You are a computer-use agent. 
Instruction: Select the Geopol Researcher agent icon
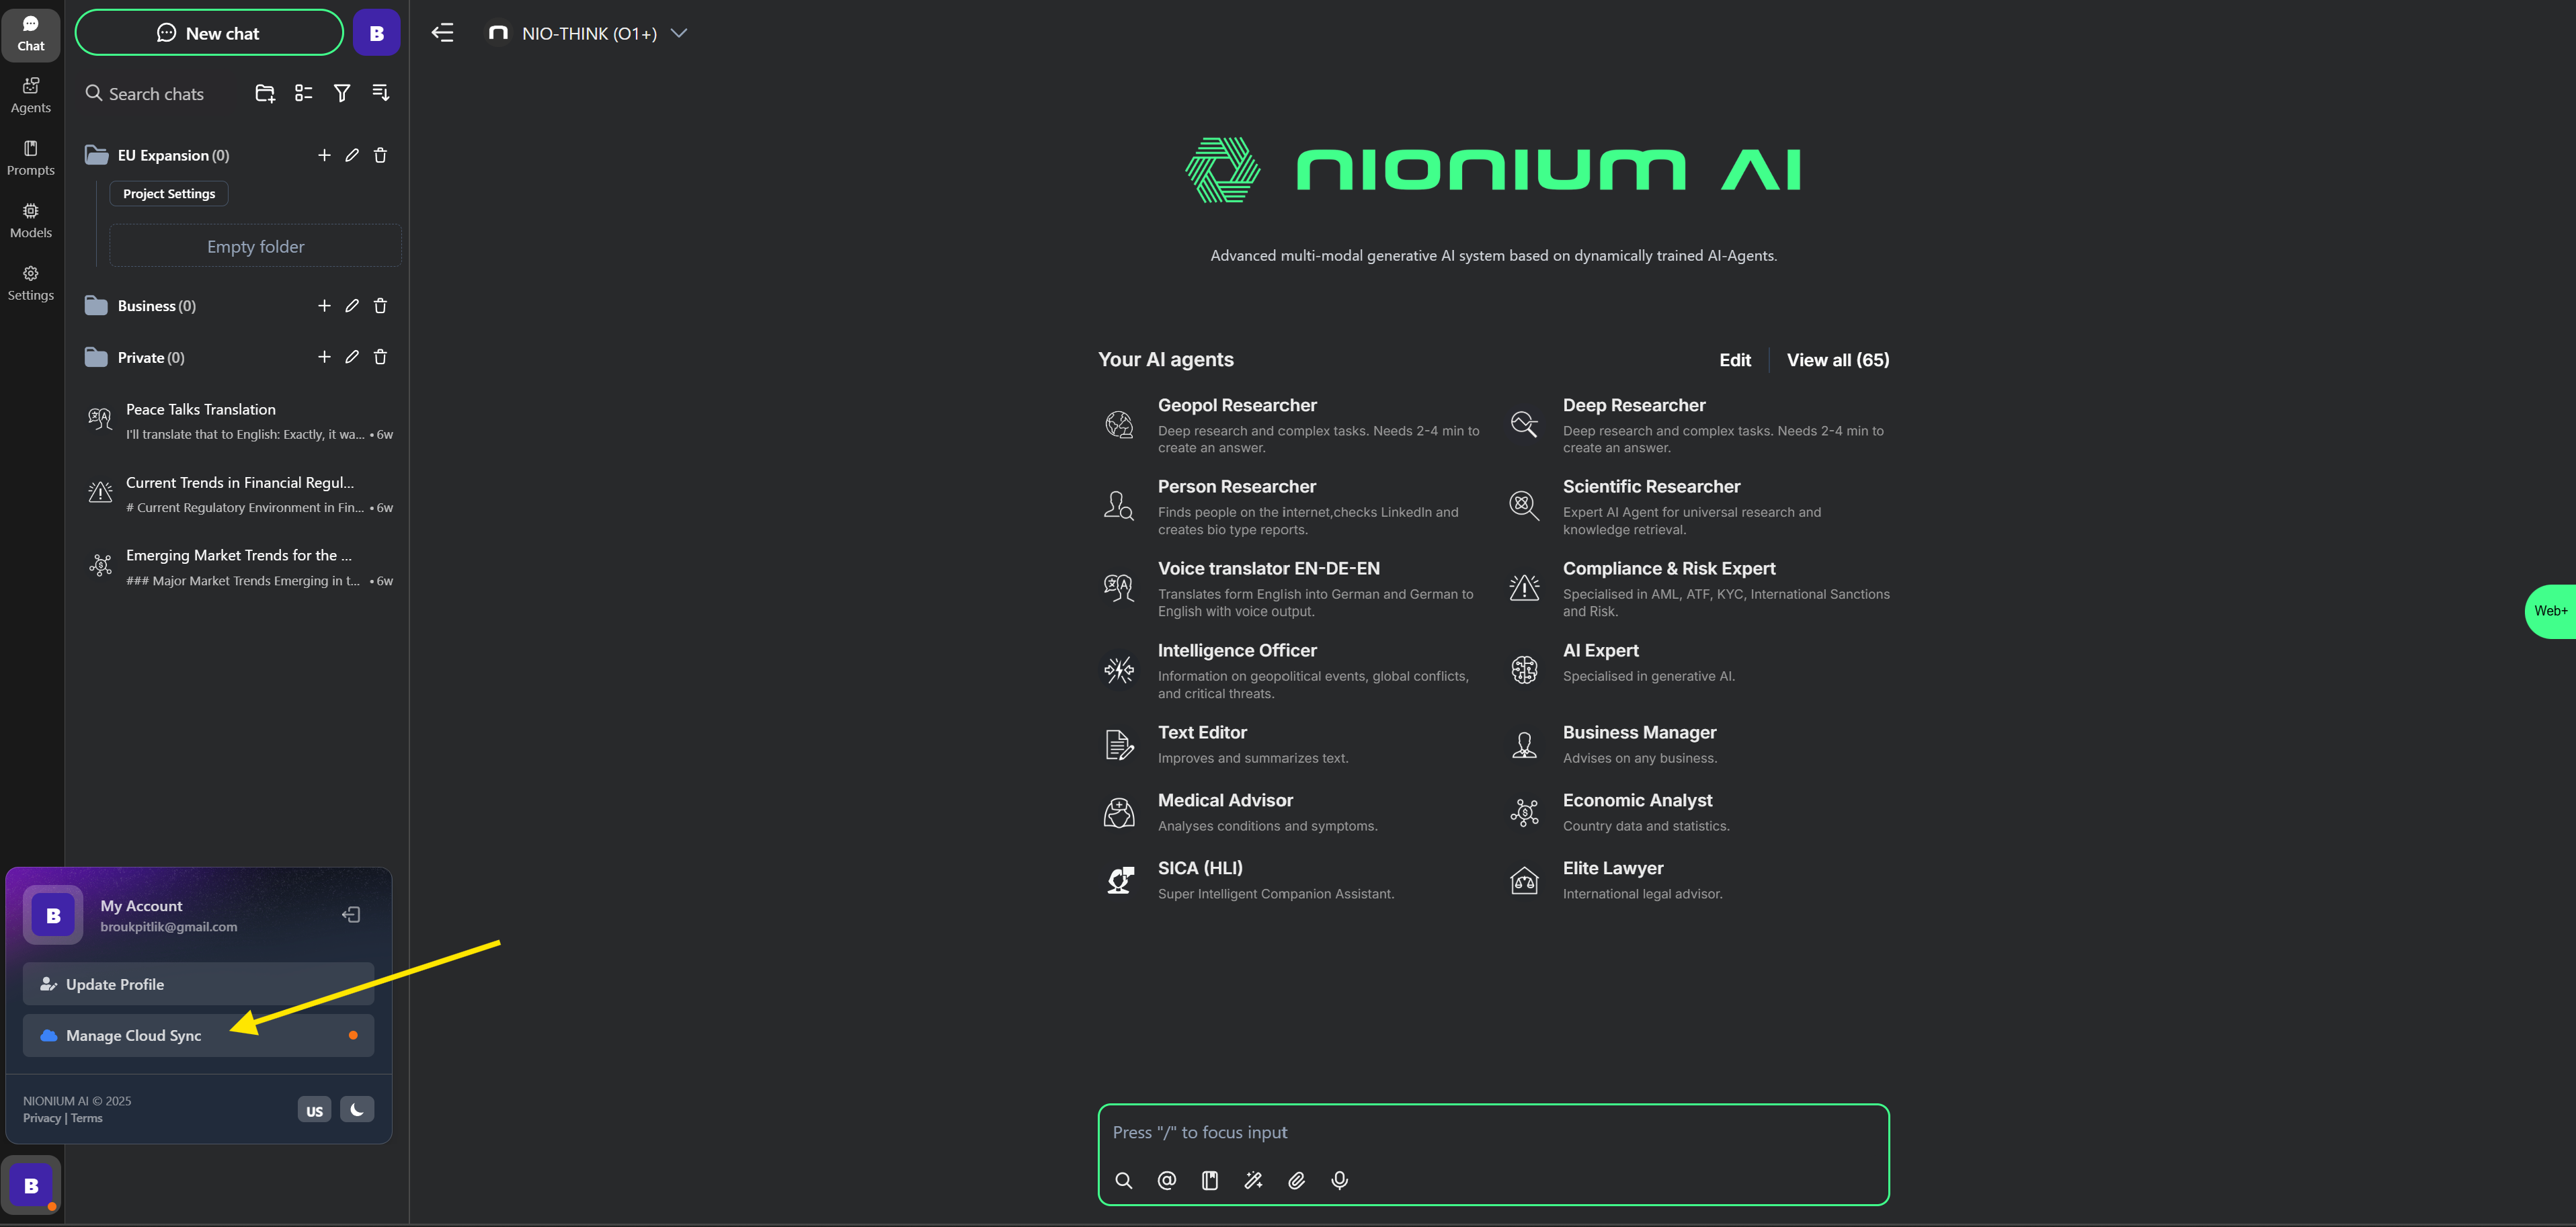tap(1119, 424)
